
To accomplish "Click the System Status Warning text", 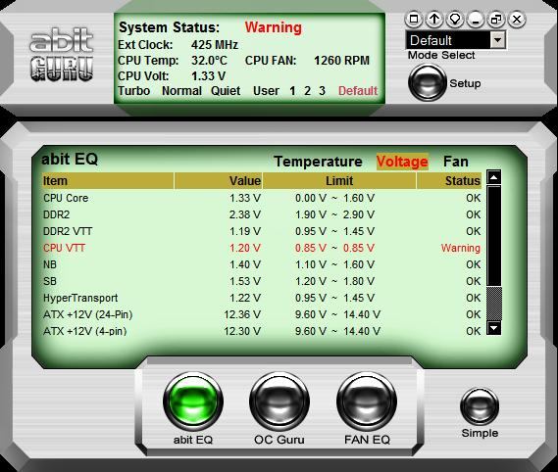I will (274, 27).
